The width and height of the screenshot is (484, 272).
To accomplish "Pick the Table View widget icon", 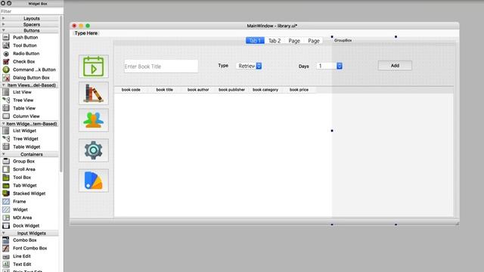I will 6,108.
